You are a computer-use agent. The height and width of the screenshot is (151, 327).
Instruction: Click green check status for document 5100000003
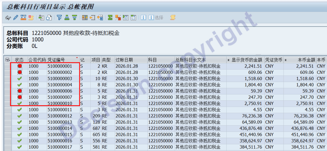[20, 78]
